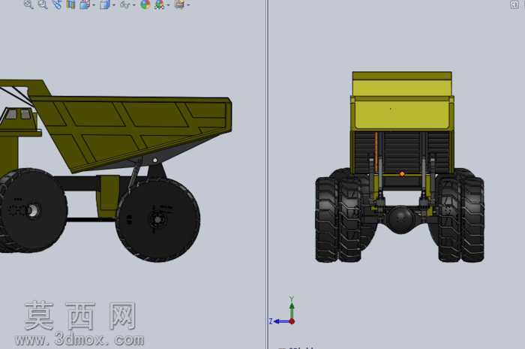
Task: Open the View Orientation cube icon
Action: 85,5
